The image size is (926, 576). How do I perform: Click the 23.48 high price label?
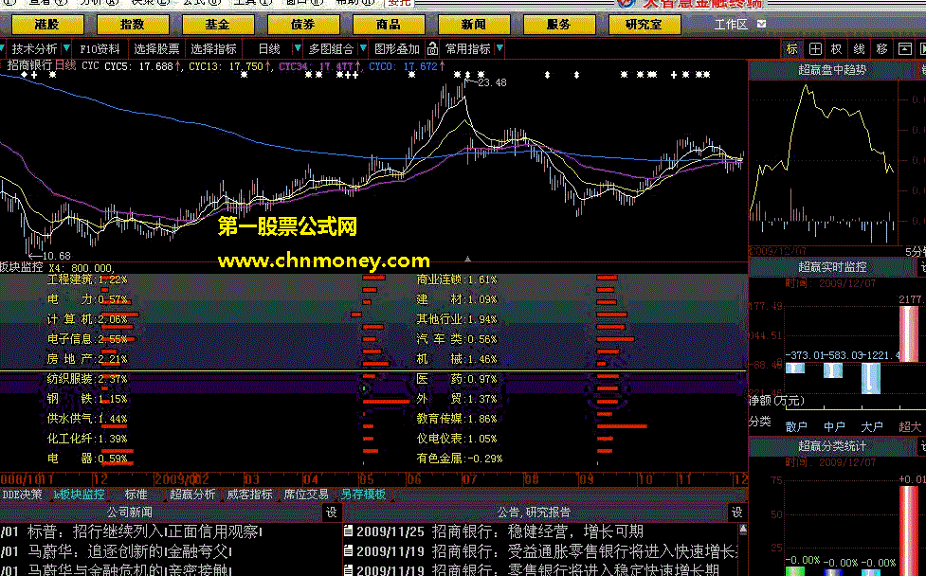click(492, 83)
